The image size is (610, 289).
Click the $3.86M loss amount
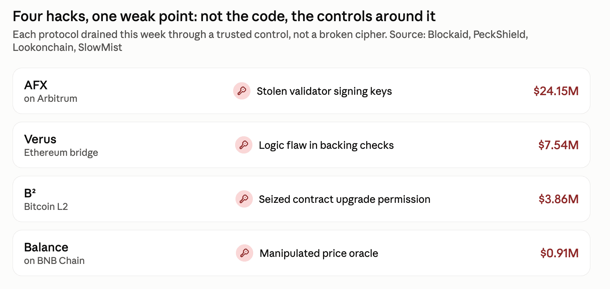558,199
